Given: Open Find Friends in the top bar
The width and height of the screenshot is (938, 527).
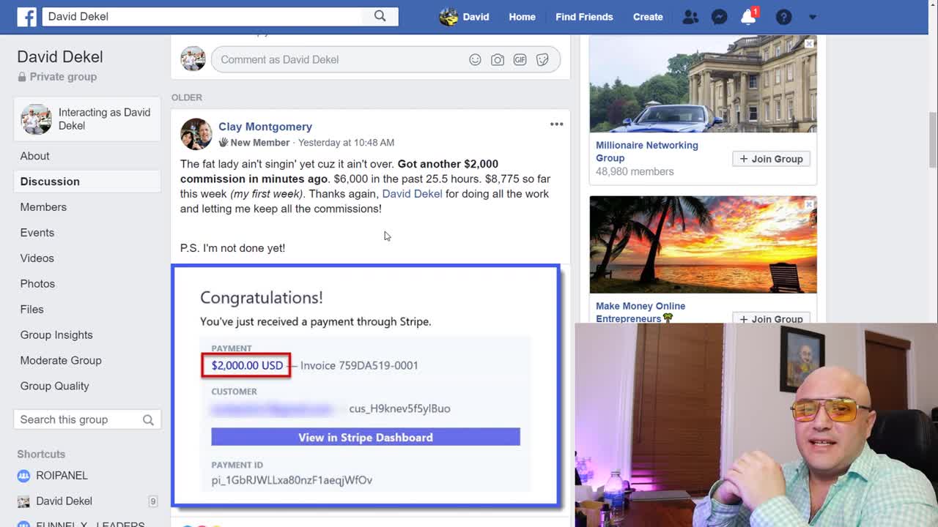Looking at the screenshot, I should pyautogui.click(x=584, y=17).
